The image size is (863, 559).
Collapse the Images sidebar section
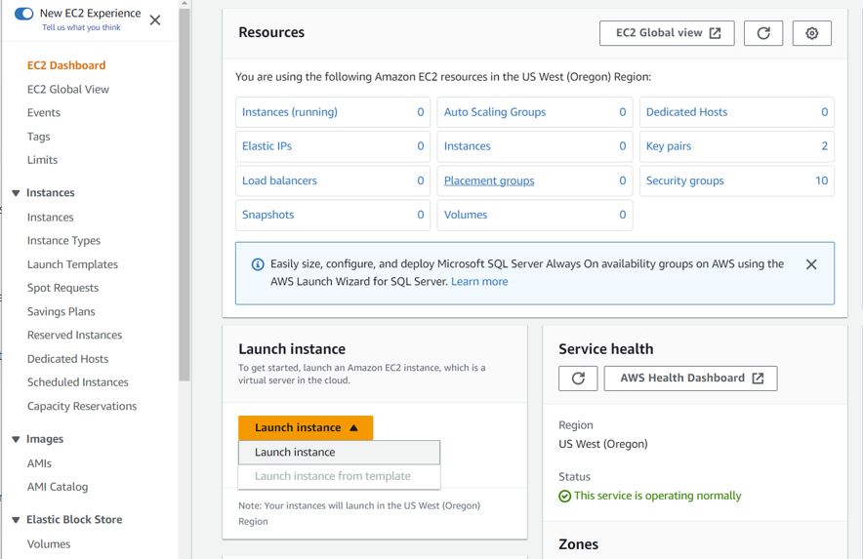pos(16,439)
